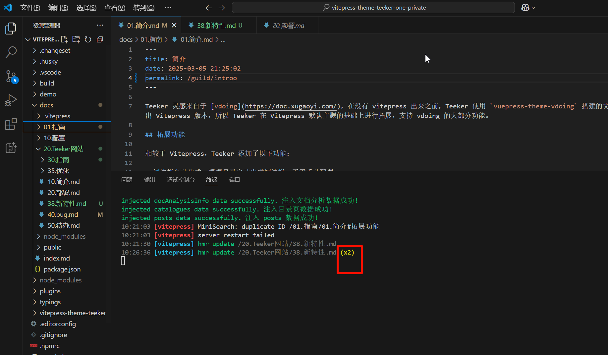Open 10.简介.md in the explorer
608x355 pixels.
[67, 182]
